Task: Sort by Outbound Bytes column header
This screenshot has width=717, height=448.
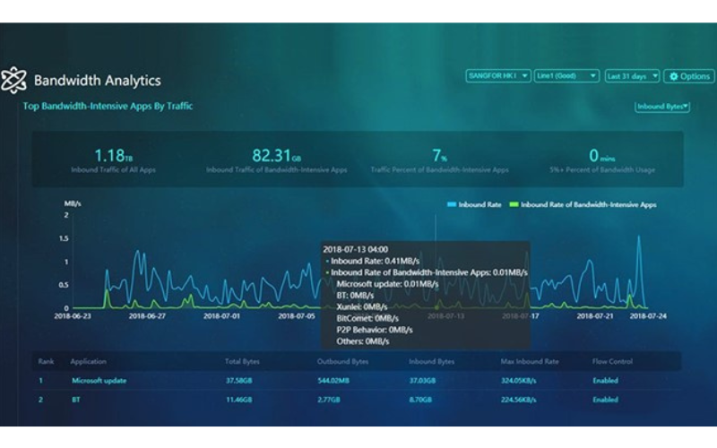Action: (x=342, y=361)
